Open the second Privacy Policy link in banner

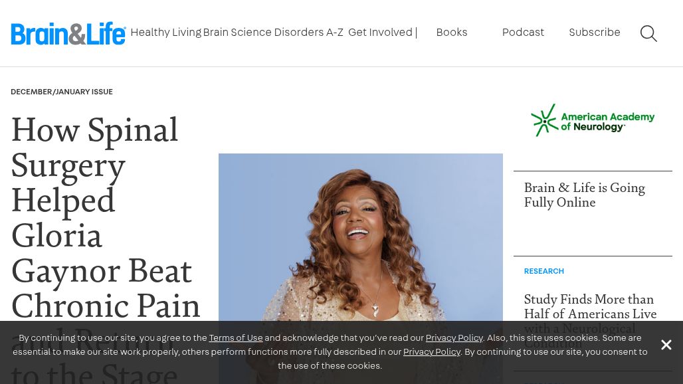432,352
